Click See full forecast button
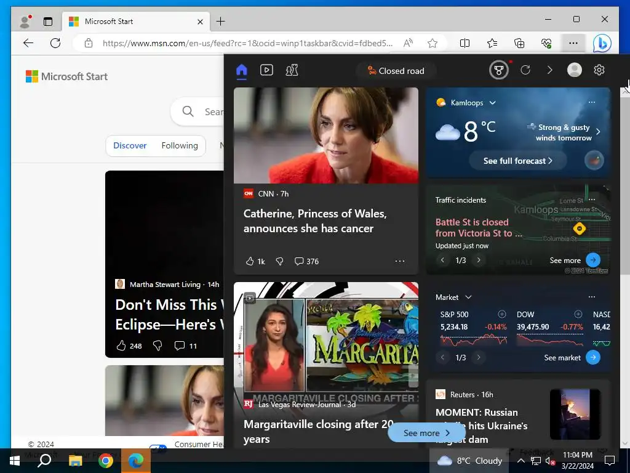 tap(517, 161)
